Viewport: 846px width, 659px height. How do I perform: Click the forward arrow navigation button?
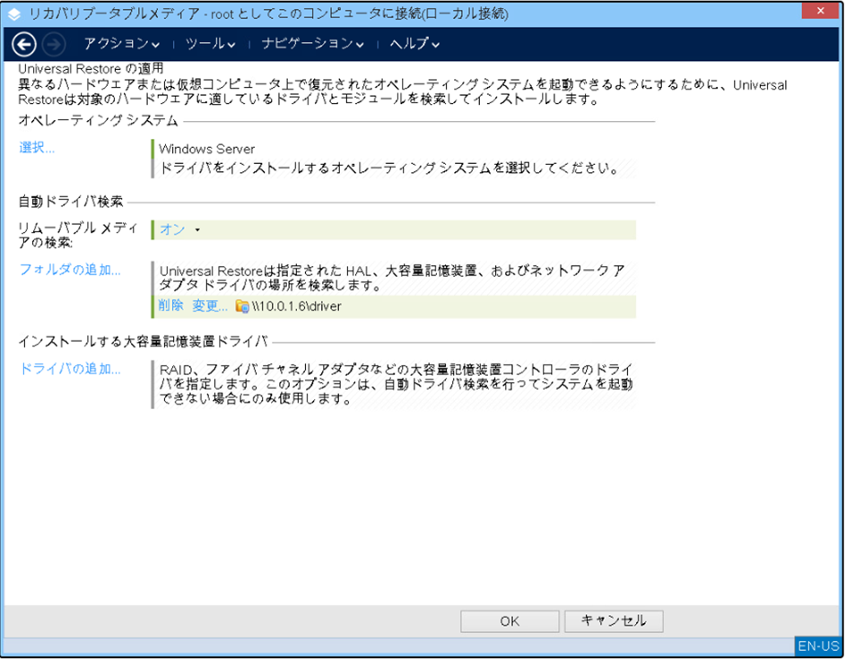(x=54, y=43)
